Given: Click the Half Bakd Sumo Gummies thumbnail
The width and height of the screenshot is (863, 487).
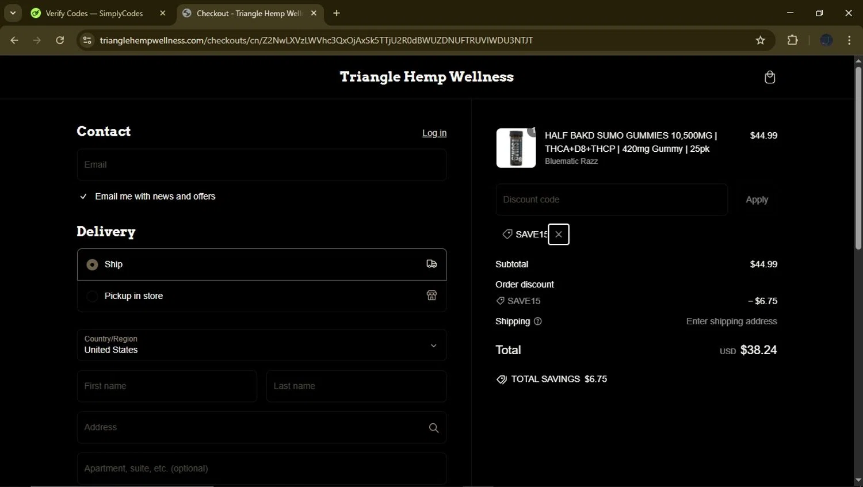Looking at the screenshot, I should (516, 148).
